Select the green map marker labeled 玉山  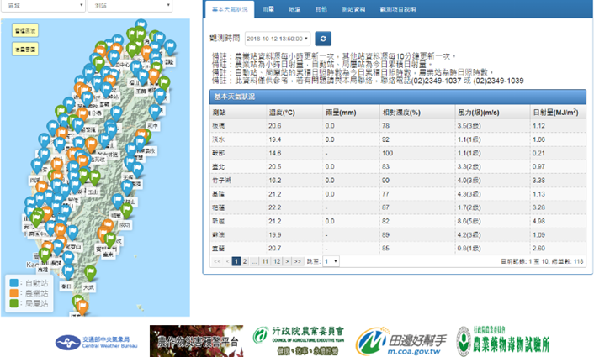(x=94, y=177)
